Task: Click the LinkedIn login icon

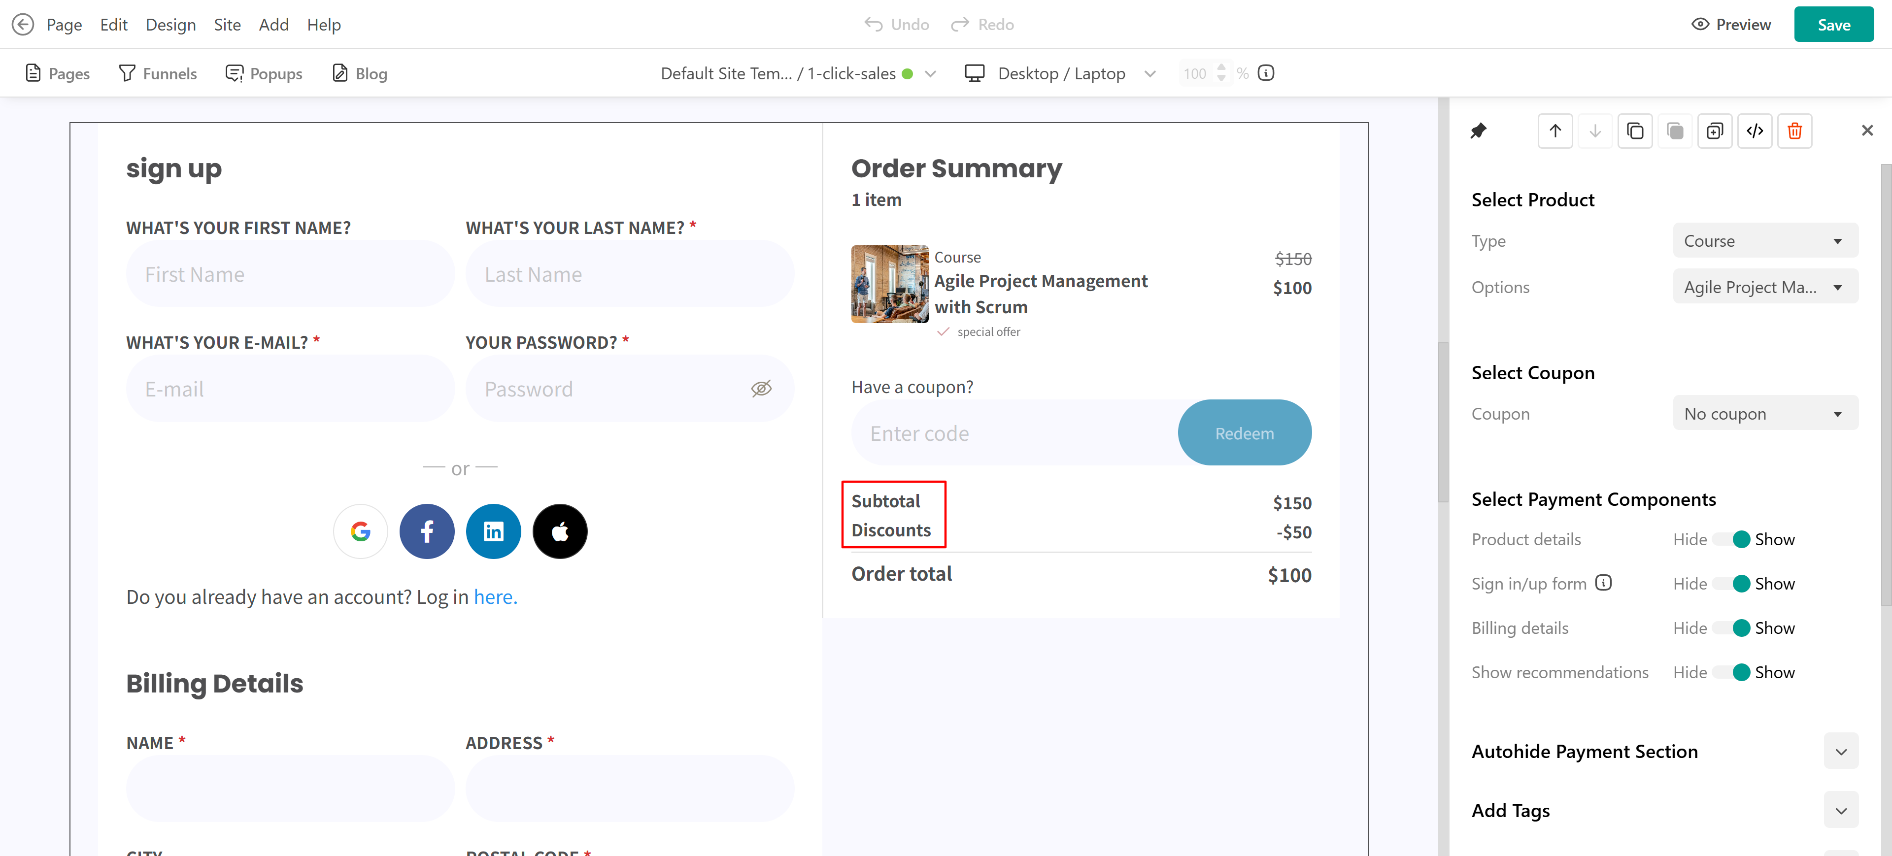Action: [494, 531]
